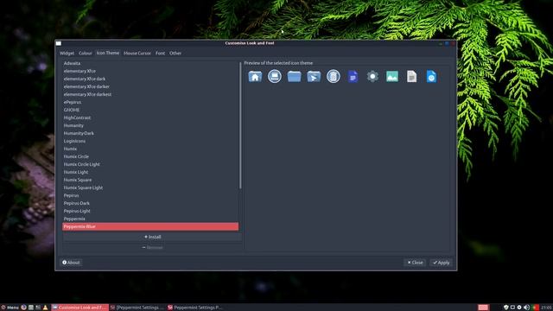Click the trash bin preview icon

tap(334, 76)
